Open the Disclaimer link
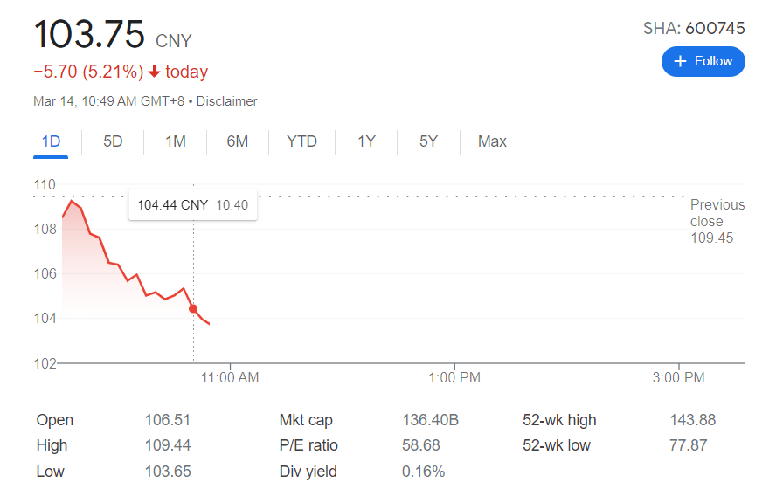Viewport: 783px width, 503px height. (227, 101)
